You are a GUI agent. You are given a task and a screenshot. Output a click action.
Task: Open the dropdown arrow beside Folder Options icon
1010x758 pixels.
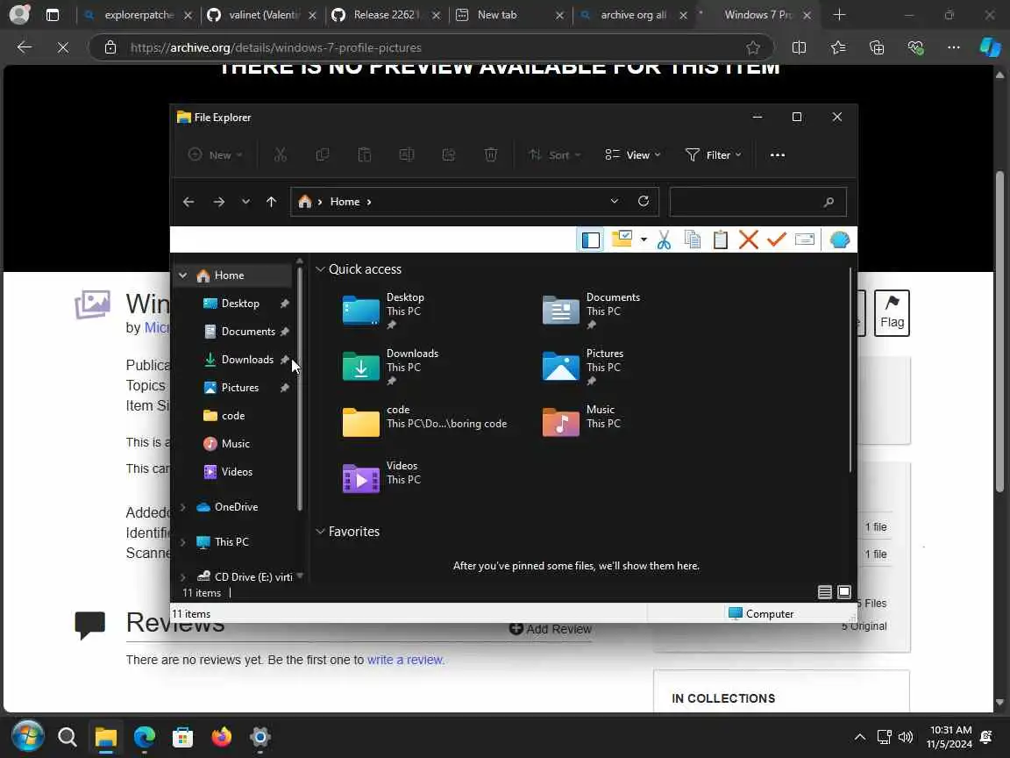pyautogui.click(x=644, y=240)
